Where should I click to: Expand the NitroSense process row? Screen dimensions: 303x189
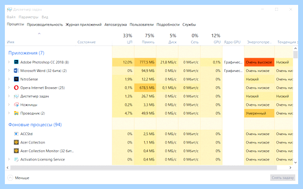tap(9, 79)
